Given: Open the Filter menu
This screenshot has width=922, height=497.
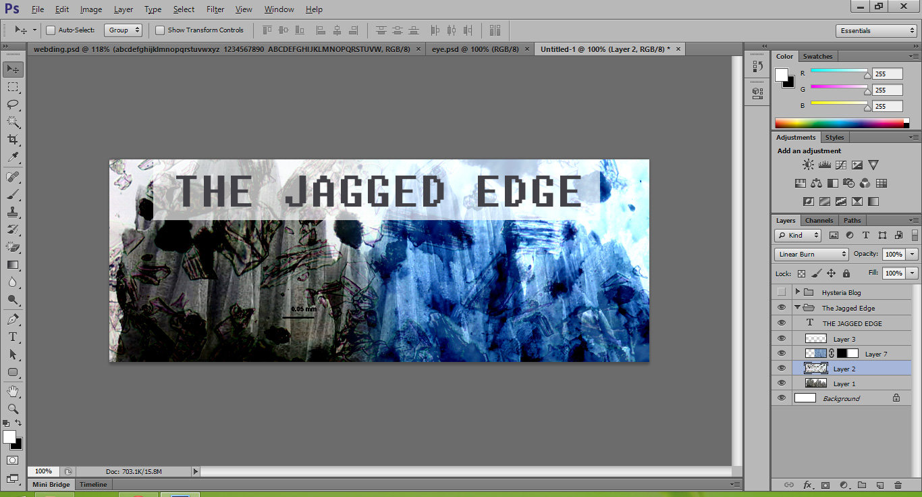Looking at the screenshot, I should 215,9.
